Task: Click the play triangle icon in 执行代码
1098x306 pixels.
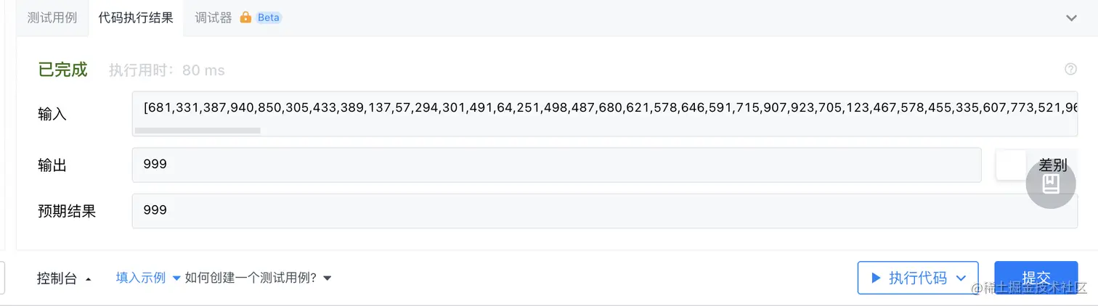Action: pos(876,278)
